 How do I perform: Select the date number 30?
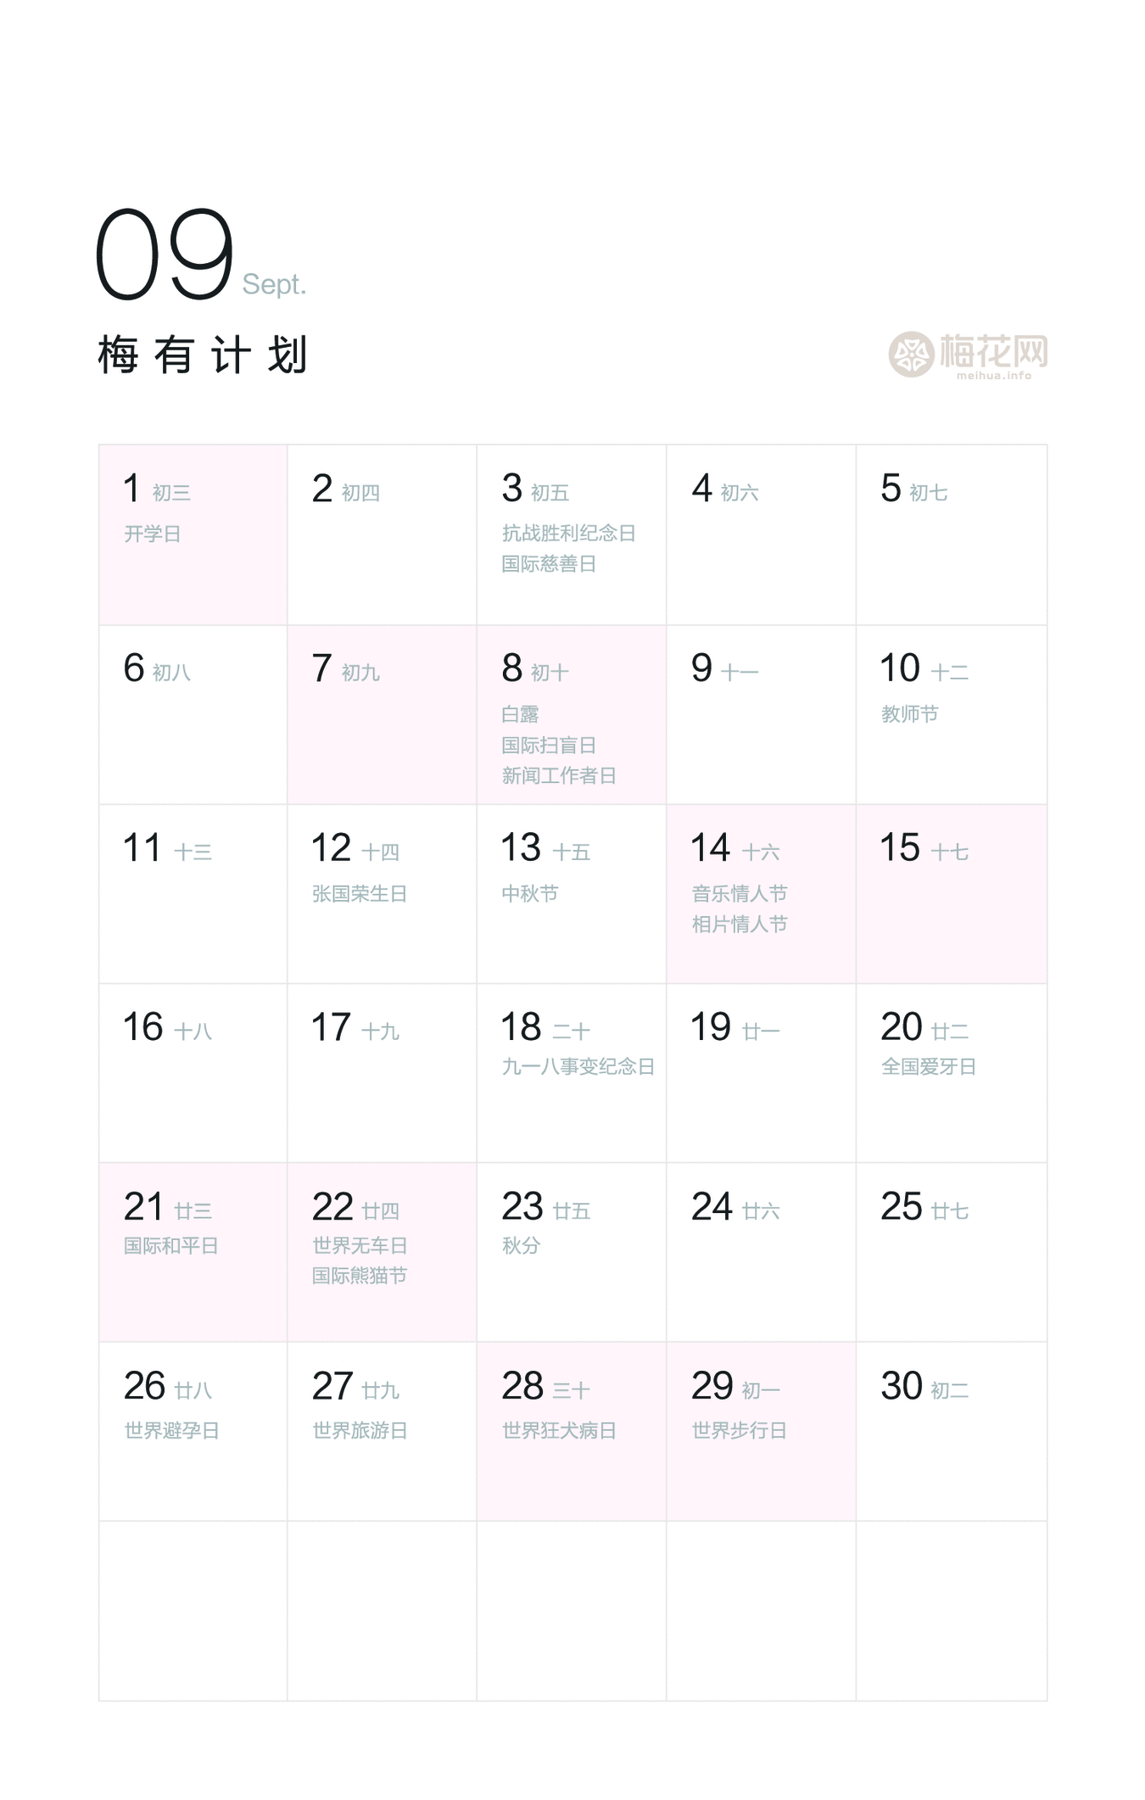pos(901,1387)
